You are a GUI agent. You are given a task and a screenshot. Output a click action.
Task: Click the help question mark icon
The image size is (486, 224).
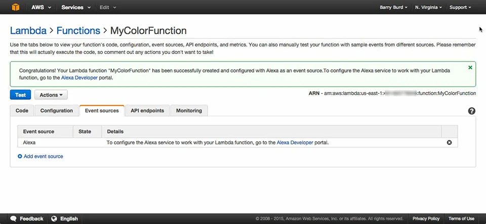(471, 111)
